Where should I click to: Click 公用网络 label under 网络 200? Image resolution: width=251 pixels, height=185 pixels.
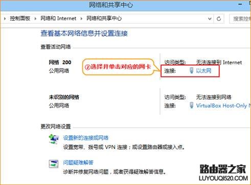59,71
